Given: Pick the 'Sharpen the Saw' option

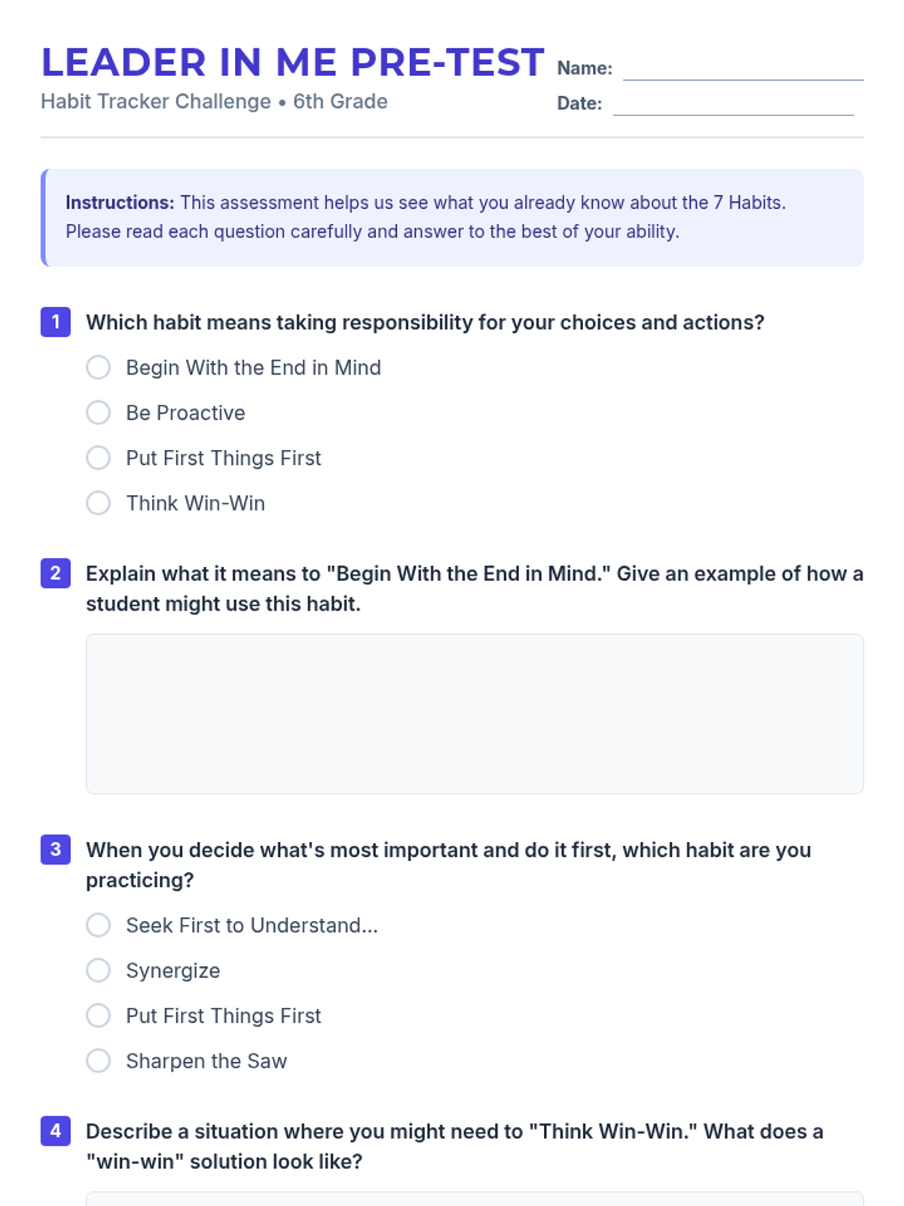Looking at the screenshot, I should click(x=98, y=1061).
